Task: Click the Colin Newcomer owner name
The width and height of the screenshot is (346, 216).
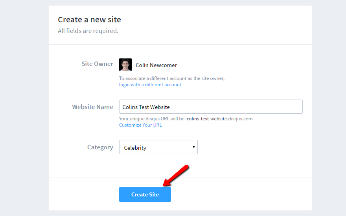Action: pyautogui.click(x=156, y=65)
